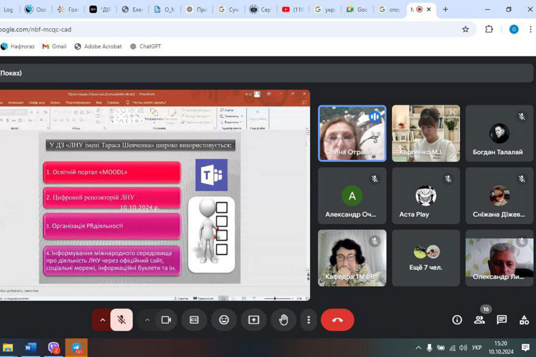Open the meeting activities icon
Viewport: 536px width, 357px height.
pyautogui.click(x=524, y=320)
